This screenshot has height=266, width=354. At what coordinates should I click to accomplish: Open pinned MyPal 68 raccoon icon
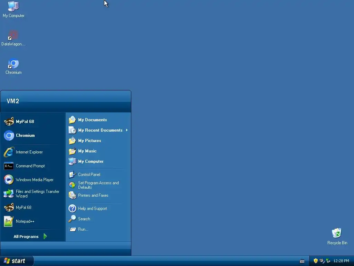coord(9,122)
